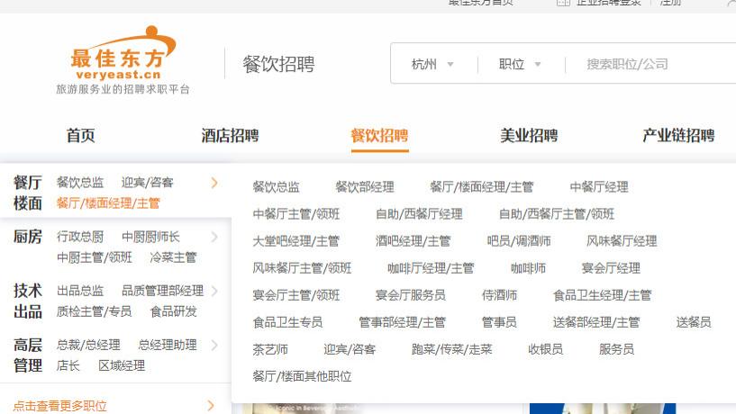Open 侍酒师 job category
736x414 pixels.
tap(499, 295)
